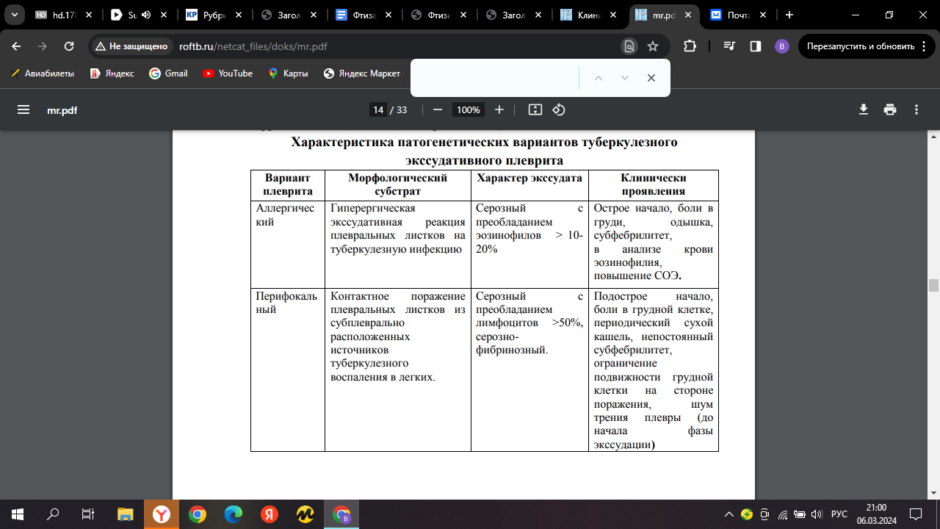Switch to the Клин tab
The height and width of the screenshot is (529, 940).
[590, 15]
